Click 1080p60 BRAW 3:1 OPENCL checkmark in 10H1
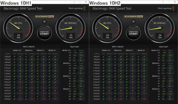Screen dimensions: 178x104 click(55, 65)
